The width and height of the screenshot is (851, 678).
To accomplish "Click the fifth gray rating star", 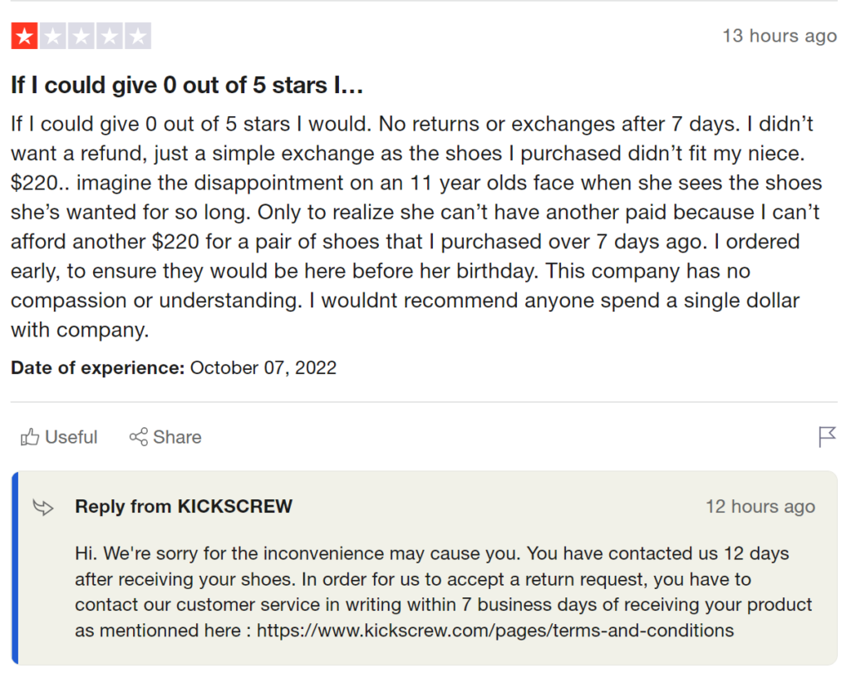I will click(x=138, y=37).
